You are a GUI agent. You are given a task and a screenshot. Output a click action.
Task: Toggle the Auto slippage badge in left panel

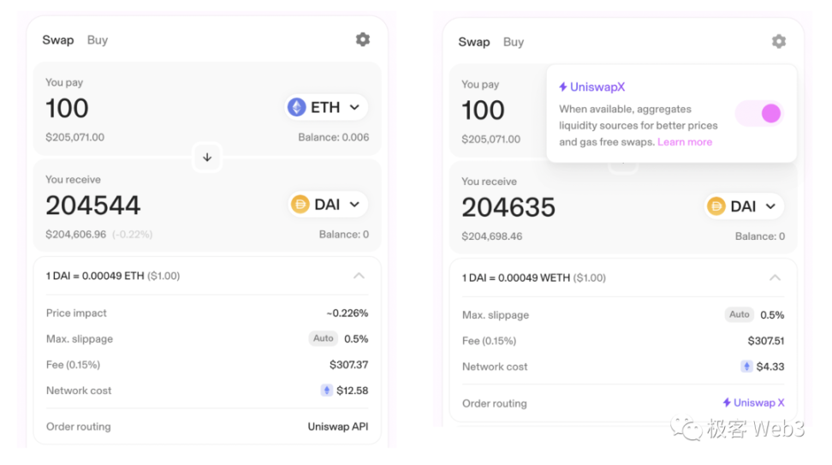[x=323, y=338]
